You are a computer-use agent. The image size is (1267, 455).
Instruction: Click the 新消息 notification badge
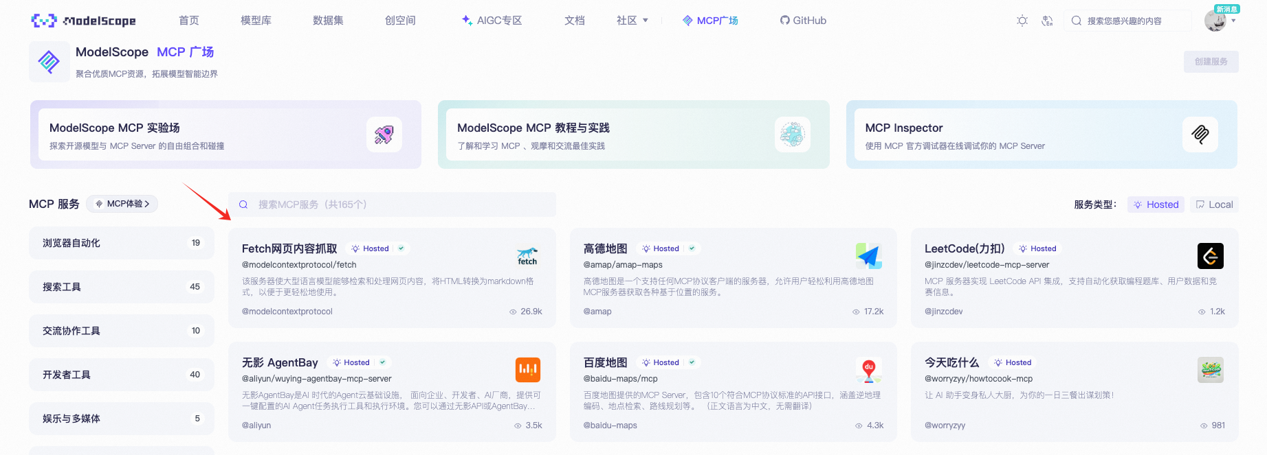click(1227, 9)
